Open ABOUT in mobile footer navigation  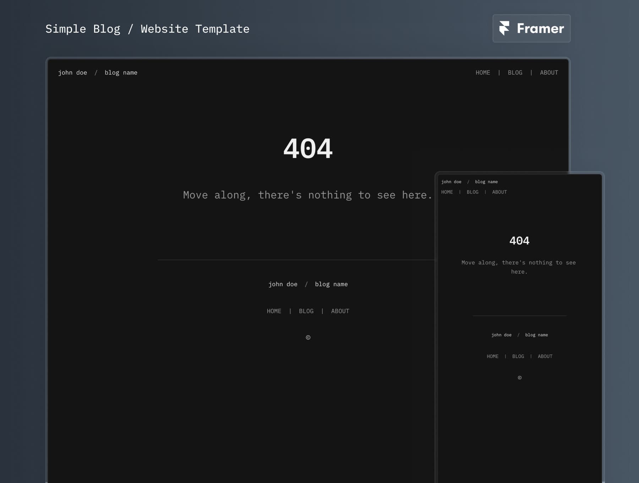[545, 357]
